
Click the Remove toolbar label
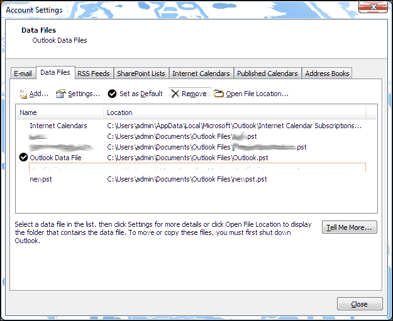tap(194, 94)
